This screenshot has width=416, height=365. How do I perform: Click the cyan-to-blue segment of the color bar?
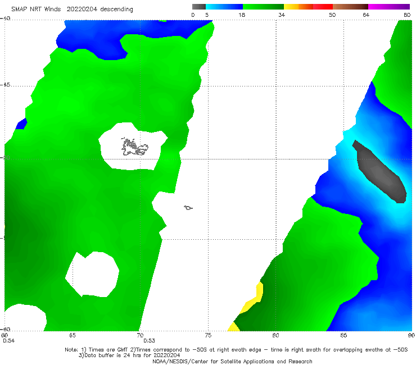pyautogui.click(x=224, y=7)
